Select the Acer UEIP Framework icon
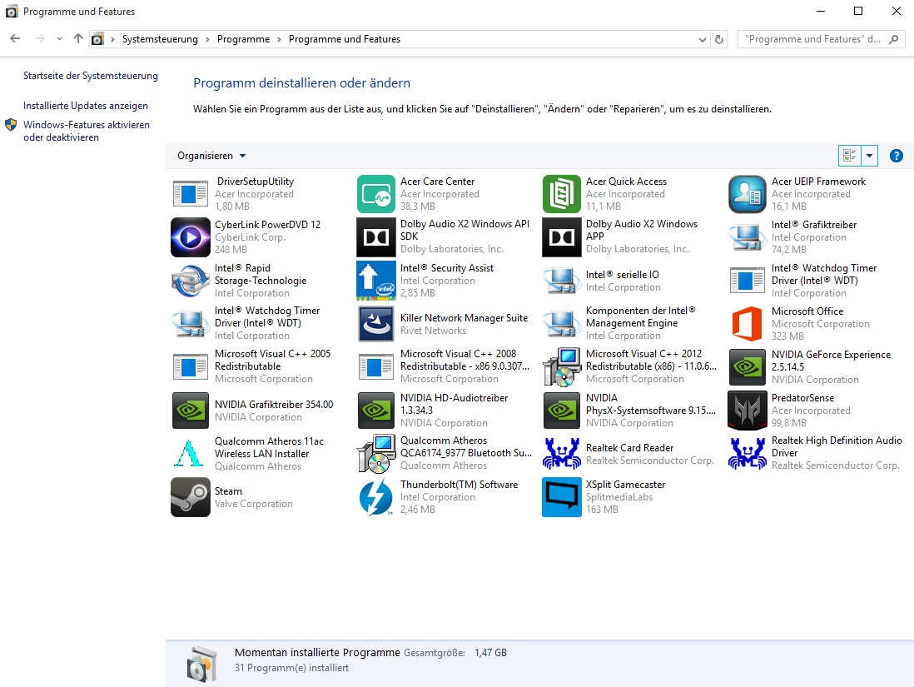The image size is (914, 687). pyautogui.click(x=748, y=194)
